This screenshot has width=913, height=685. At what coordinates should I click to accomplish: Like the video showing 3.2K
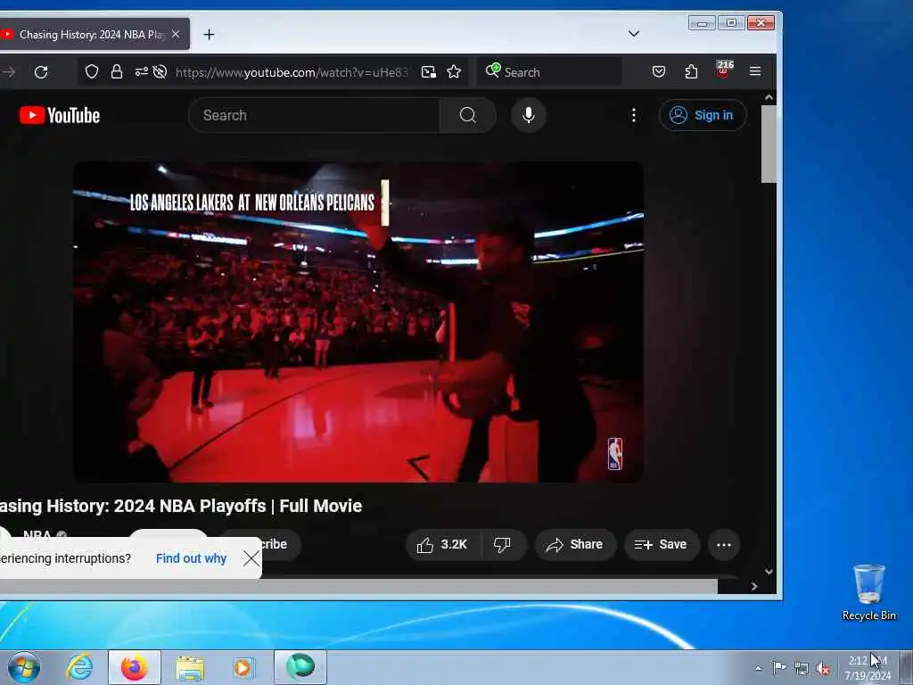[442, 545]
